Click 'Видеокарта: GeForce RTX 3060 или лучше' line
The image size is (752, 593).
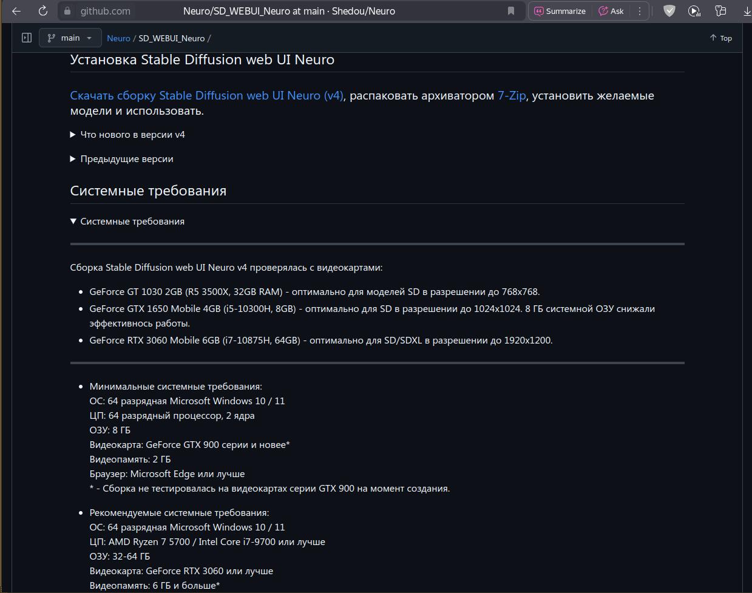tap(181, 571)
